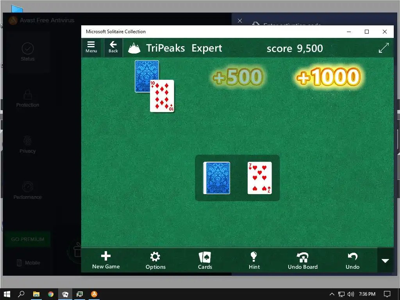Collapse the bottom toolbar with the down arrow

(x=385, y=261)
